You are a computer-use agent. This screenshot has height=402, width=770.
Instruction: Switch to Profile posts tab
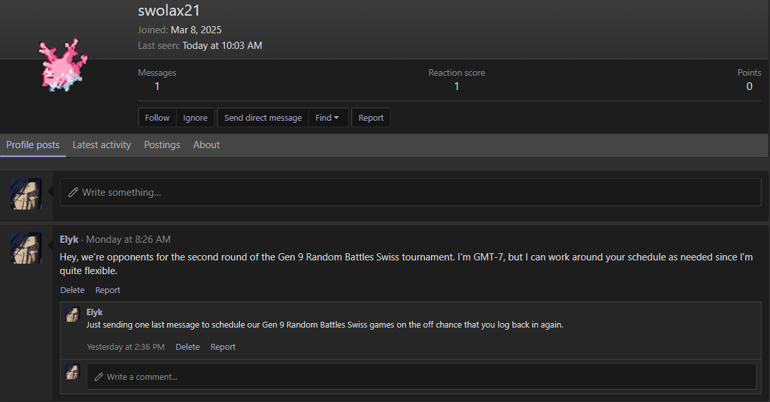pos(33,145)
